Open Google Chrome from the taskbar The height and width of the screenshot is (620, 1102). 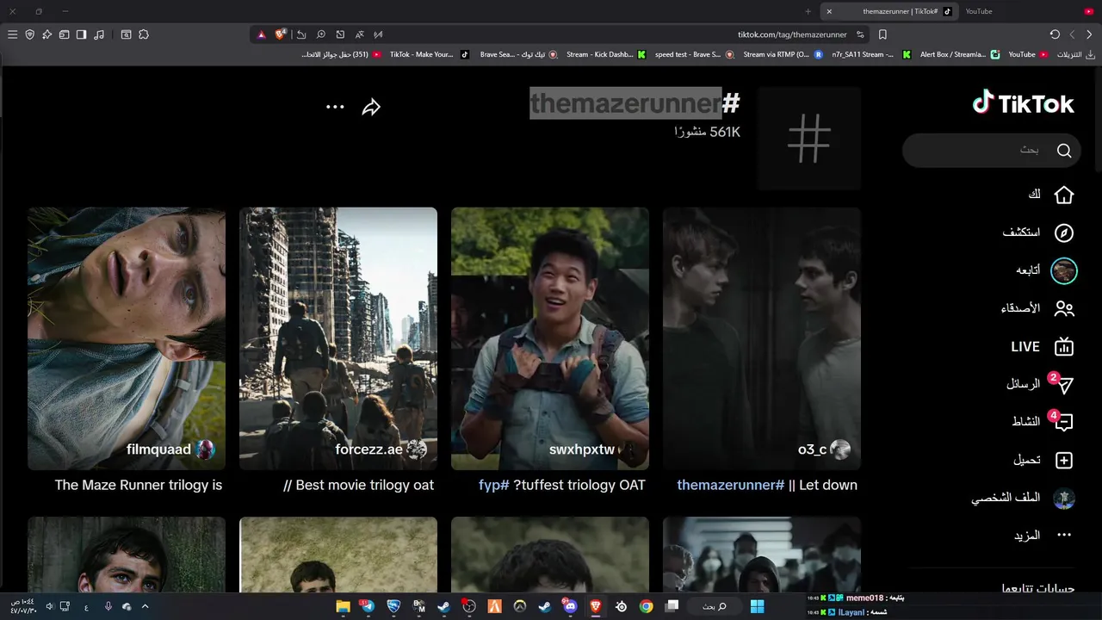[x=646, y=606]
